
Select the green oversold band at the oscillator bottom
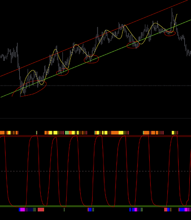pos(95,206)
